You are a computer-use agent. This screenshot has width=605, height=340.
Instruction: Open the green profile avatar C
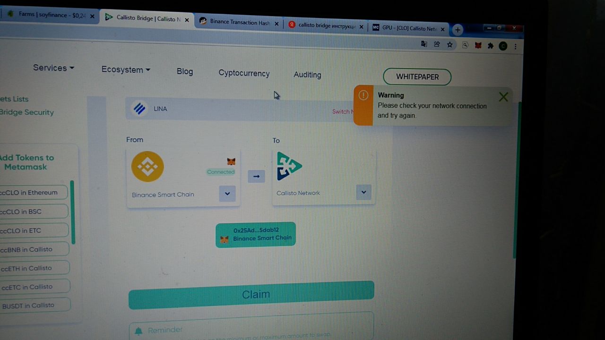pyautogui.click(x=503, y=46)
